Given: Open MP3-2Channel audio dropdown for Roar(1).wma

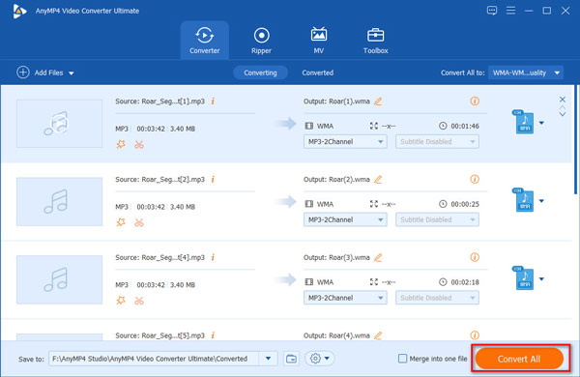Looking at the screenshot, I should point(345,142).
